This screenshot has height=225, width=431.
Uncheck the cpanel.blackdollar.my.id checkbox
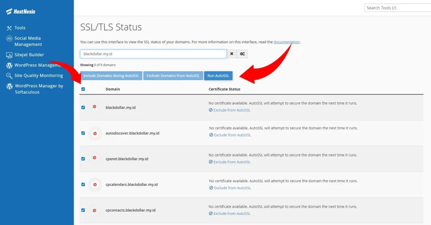coord(83,159)
